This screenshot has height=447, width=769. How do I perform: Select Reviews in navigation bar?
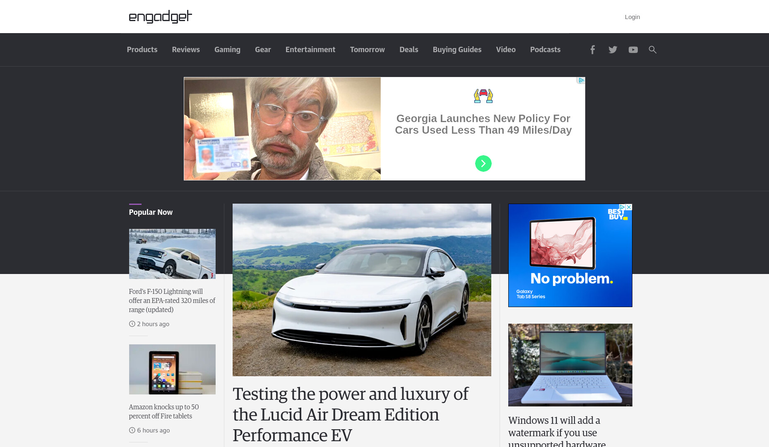tap(186, 50)
